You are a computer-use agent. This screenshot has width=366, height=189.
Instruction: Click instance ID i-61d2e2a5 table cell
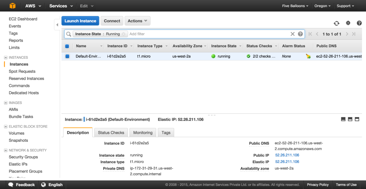pyautogui.click(x=117, y=56)
